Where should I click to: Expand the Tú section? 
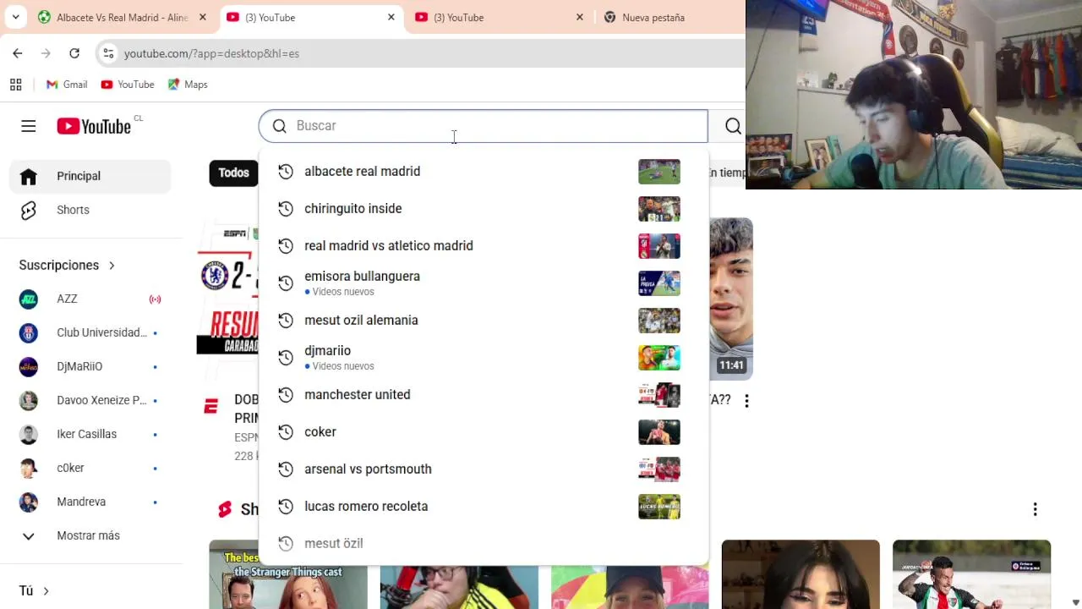(x=34, y=590)
